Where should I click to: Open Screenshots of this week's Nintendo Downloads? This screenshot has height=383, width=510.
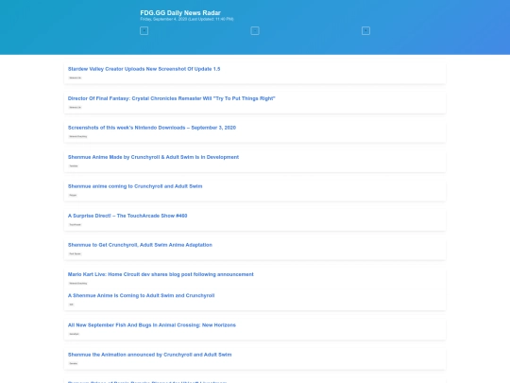click(x=152, y=128)
